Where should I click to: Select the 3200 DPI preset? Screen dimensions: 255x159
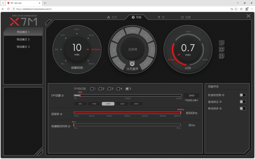pos(122,104)
